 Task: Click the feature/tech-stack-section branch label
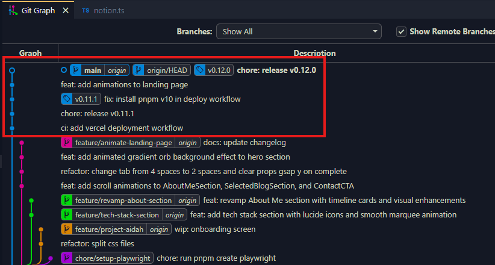point(117,214)
